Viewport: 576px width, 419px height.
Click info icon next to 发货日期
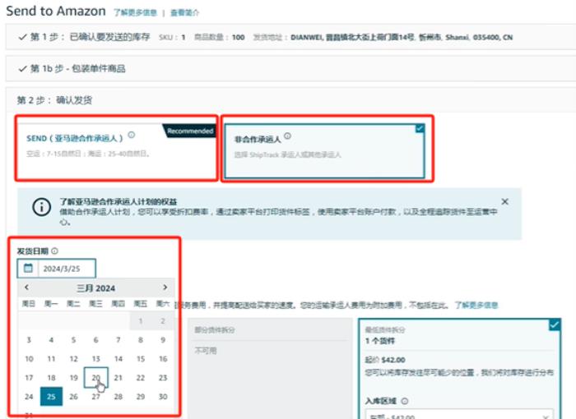tap(55, 251)
